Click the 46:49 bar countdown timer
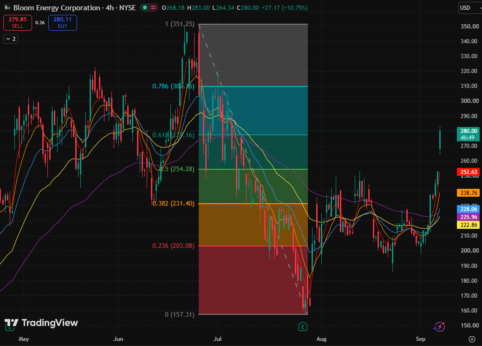The height and width of the screenshot is (346, 482). point(468,138)
